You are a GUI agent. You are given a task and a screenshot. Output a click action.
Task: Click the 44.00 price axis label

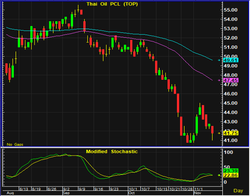tap(231, 113)
